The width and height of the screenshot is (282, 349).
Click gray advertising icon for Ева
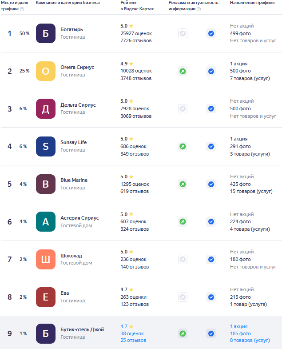point(183,297)
